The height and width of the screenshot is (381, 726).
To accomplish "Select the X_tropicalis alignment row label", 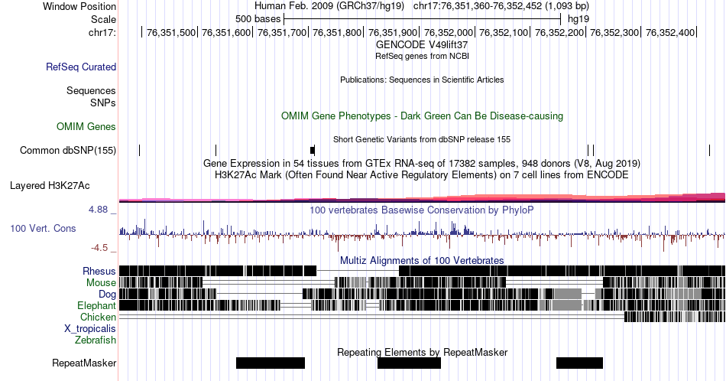I will (90, 329).
